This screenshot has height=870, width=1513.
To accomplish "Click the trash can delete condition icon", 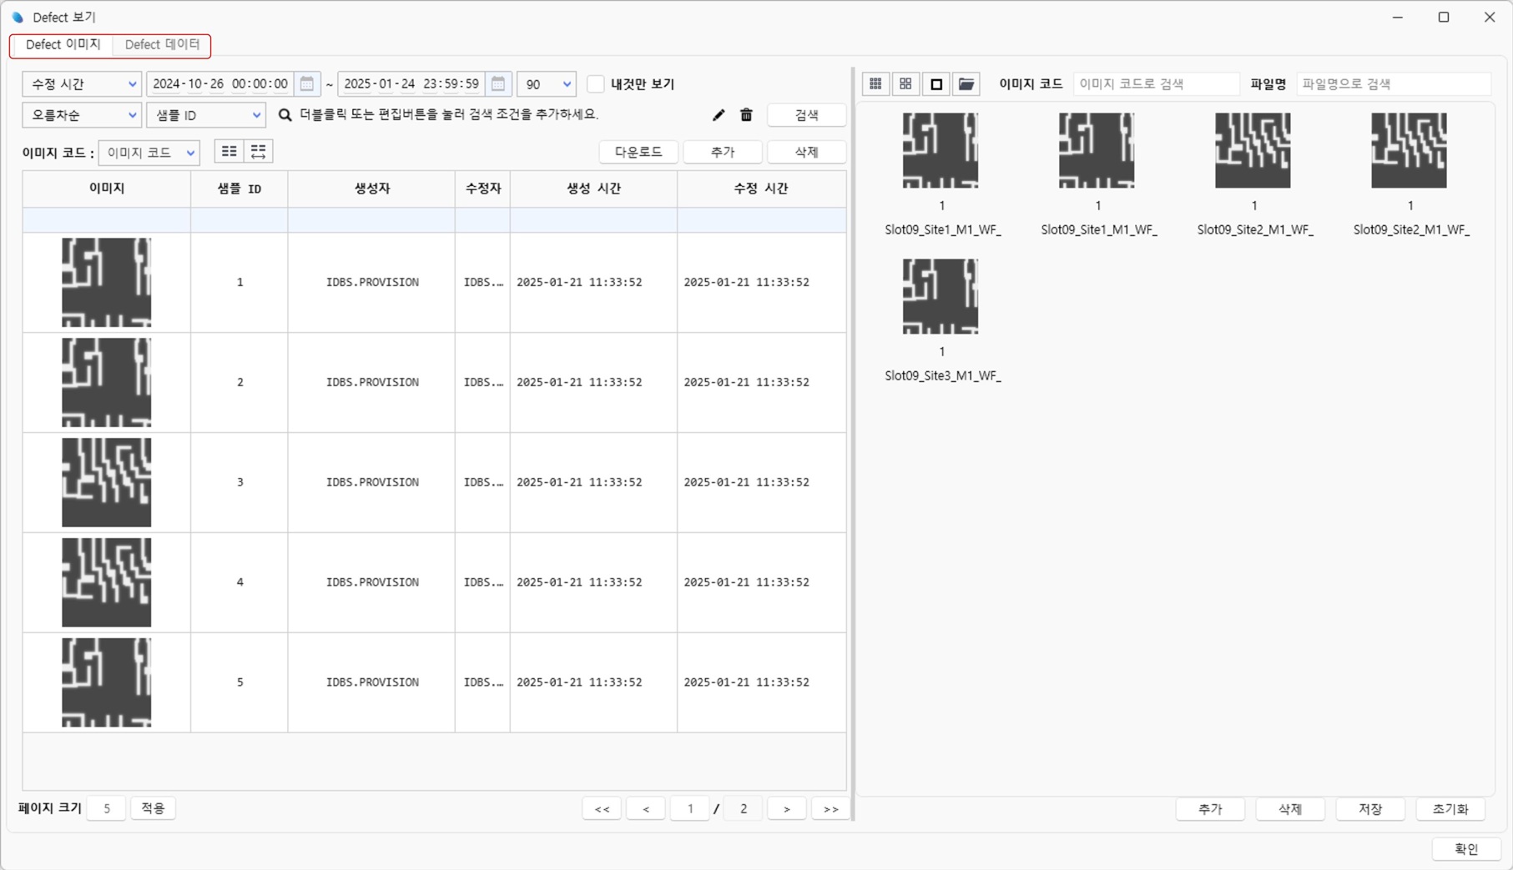I will 746,115.
